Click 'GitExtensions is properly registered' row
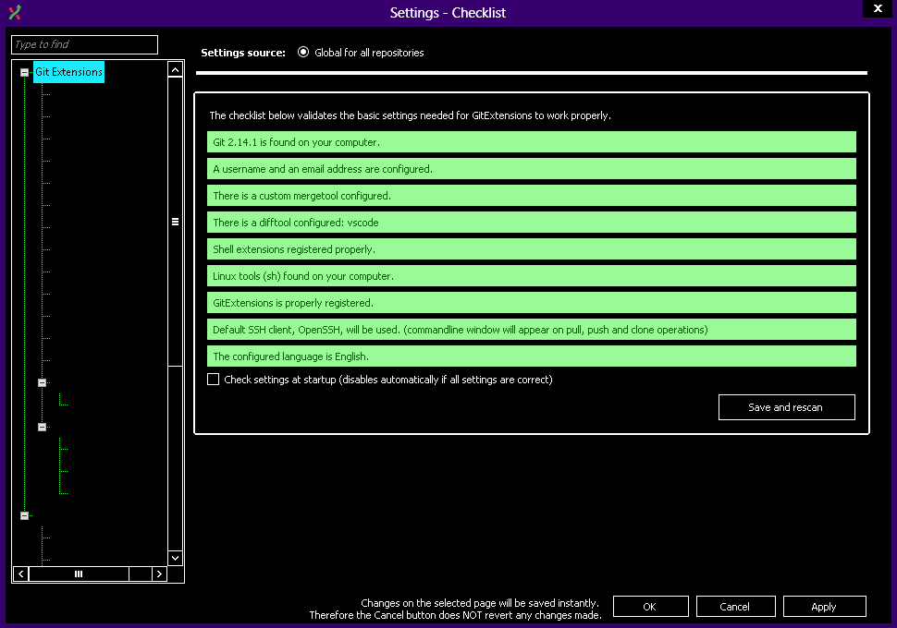The width and height of the screenshot is (897, 628). [532, 303]
